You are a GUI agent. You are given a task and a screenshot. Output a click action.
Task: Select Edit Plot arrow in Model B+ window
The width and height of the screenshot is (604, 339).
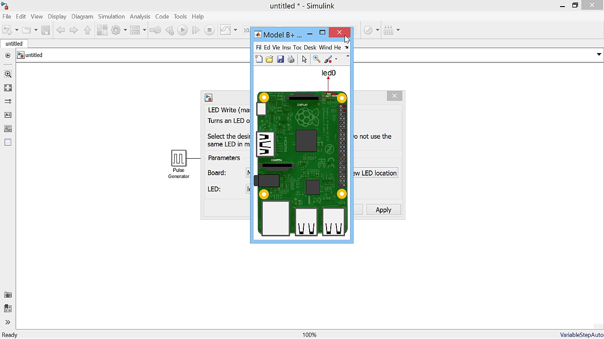[x=304, y=59]
